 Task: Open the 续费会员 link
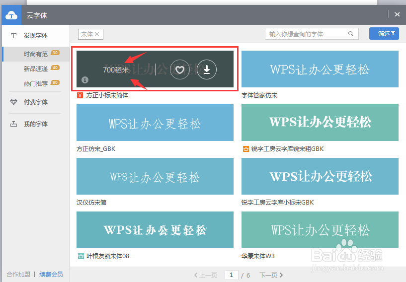pos(51,274)
